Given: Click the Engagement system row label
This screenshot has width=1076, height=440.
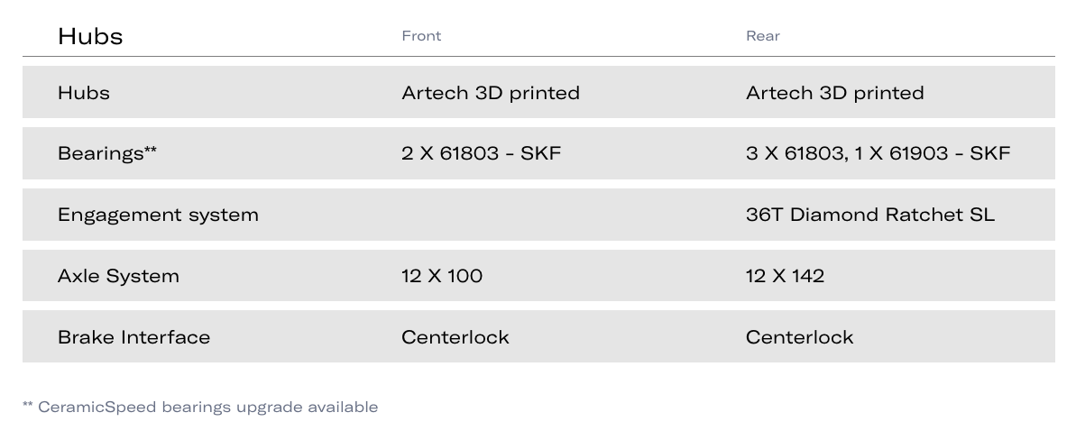Looking at the screenshot, I should (x=158, y=215).
